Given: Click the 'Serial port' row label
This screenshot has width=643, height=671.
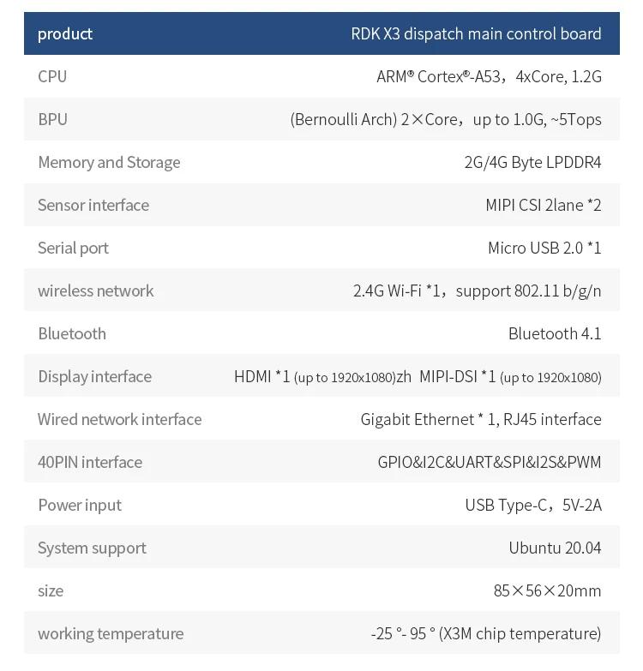Looking at the screenshot, I should click(x=73, y=248).
